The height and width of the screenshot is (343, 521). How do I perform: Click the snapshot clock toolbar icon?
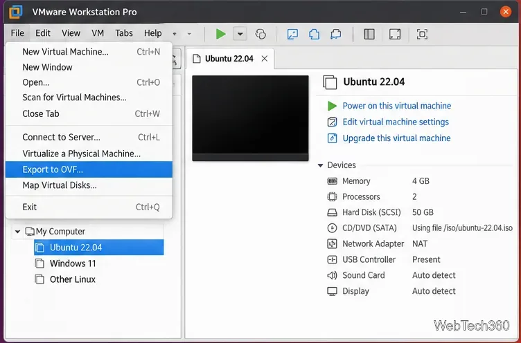tap(260, 34)
